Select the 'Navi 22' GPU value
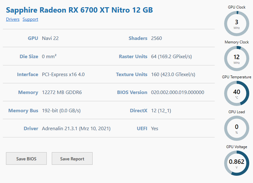This screenshot has height=183, width=253. click(x=50, y=38)
